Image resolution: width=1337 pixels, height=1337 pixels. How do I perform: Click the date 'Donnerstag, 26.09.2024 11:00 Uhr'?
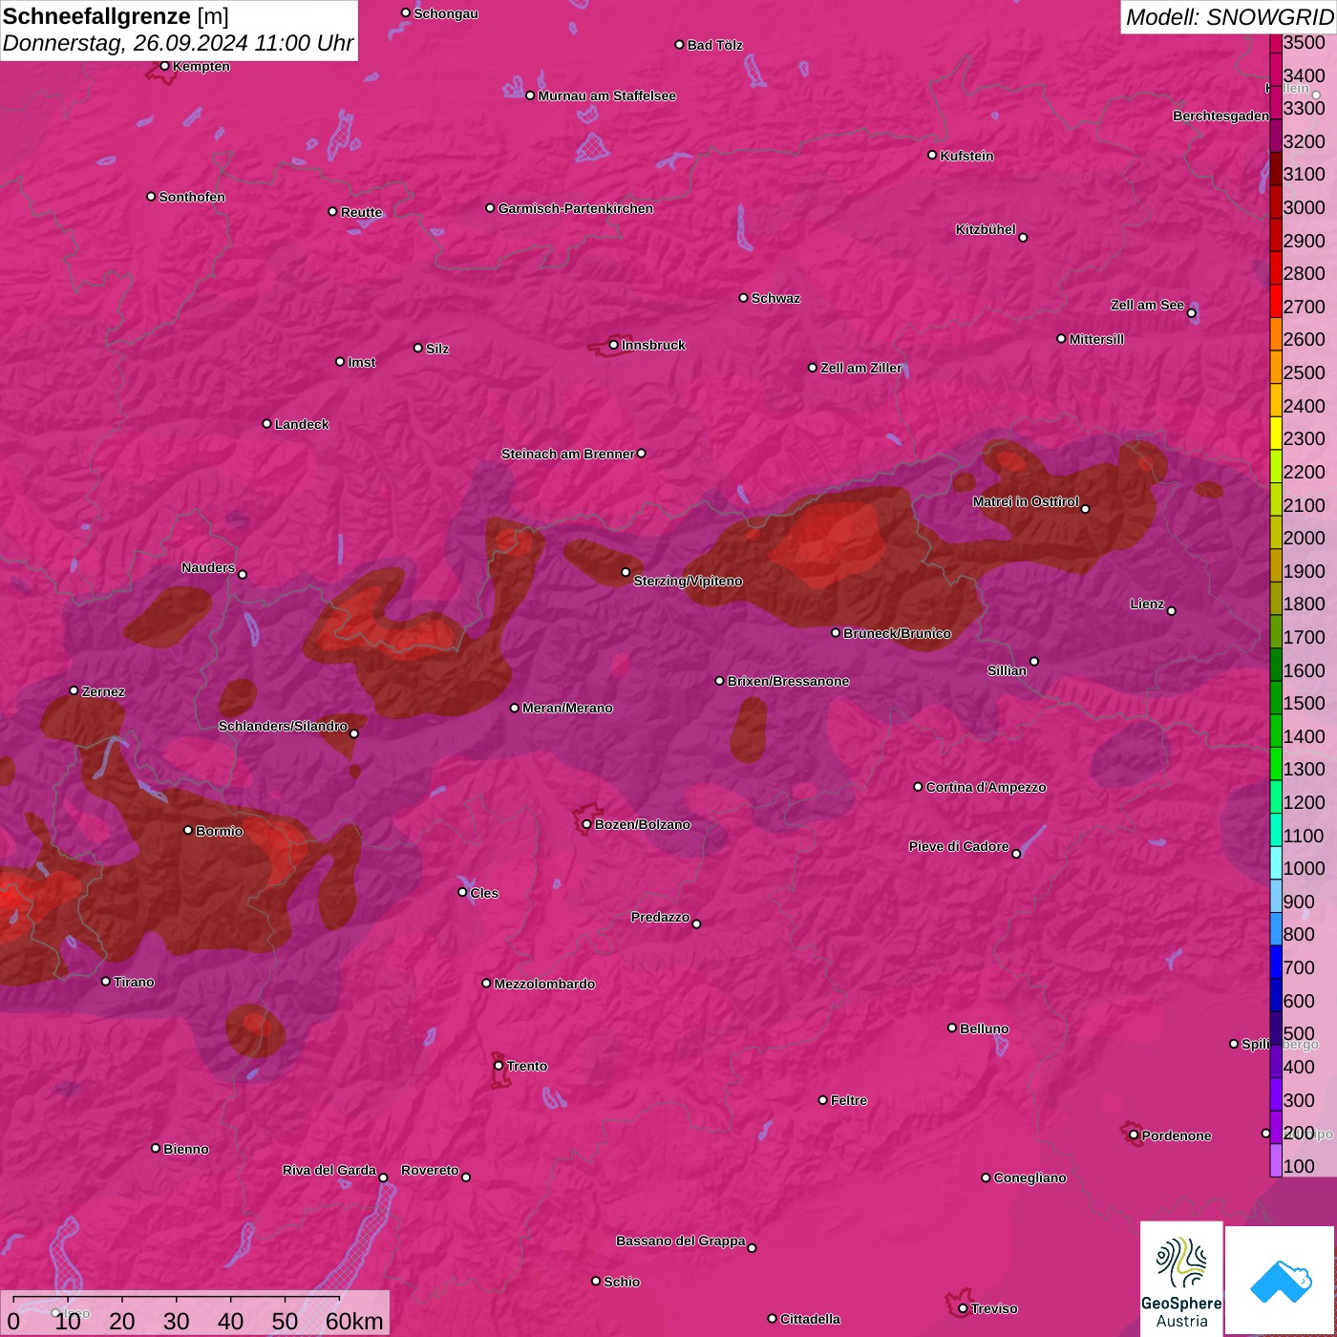pyautogui.click(x=178, y=43)
